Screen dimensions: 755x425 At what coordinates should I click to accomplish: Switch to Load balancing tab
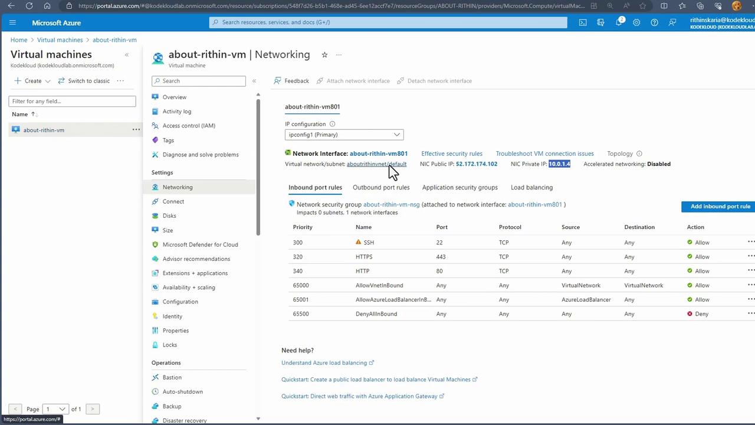(531, 188)
